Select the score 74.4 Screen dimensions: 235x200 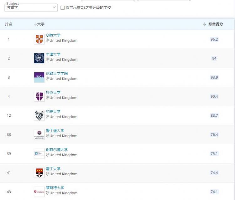point(214,172)
